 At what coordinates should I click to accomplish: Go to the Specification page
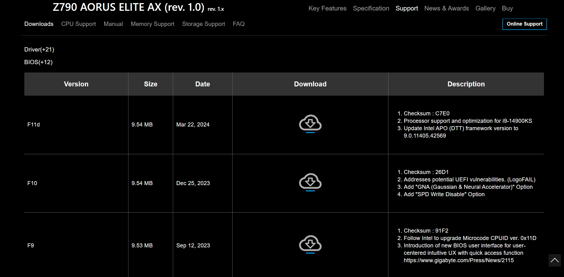pos(371,8)
